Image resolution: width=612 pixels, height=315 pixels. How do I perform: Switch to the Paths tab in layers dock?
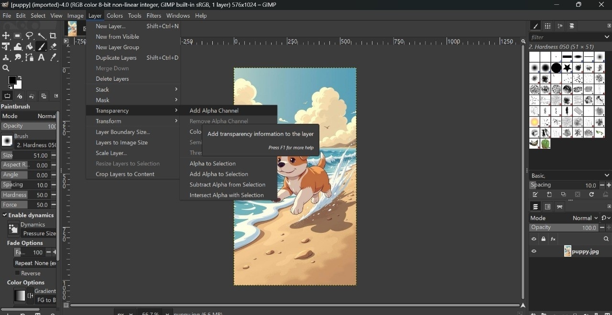(560, 207)
